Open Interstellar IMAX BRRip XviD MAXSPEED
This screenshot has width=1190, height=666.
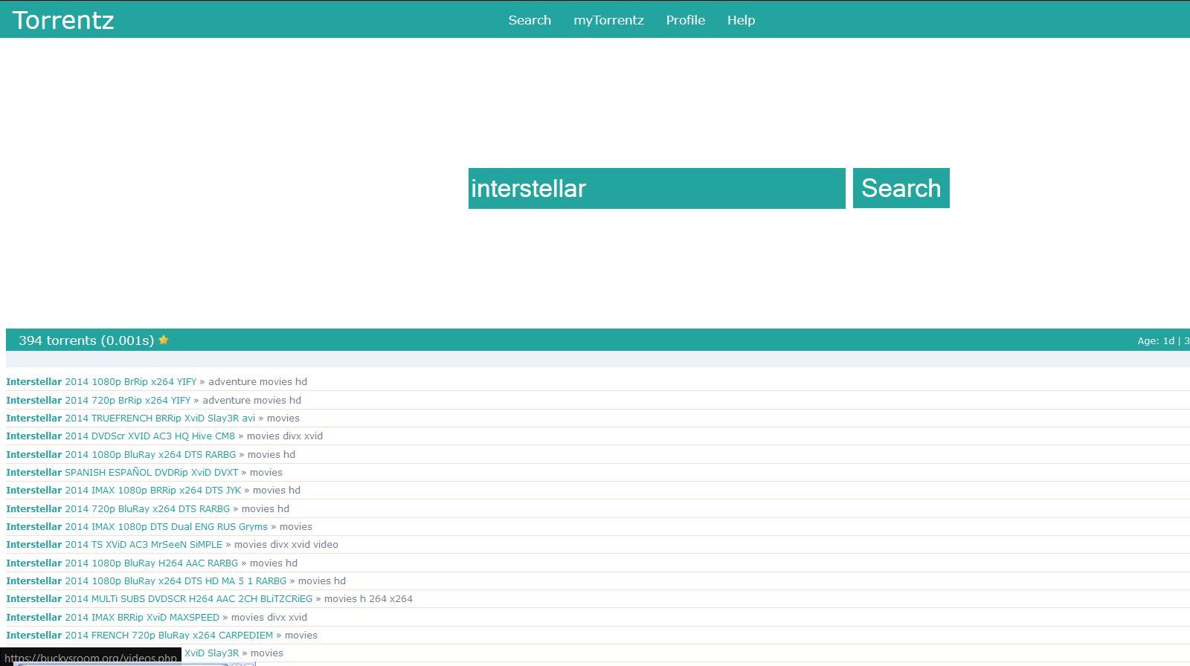pos(112,617)
